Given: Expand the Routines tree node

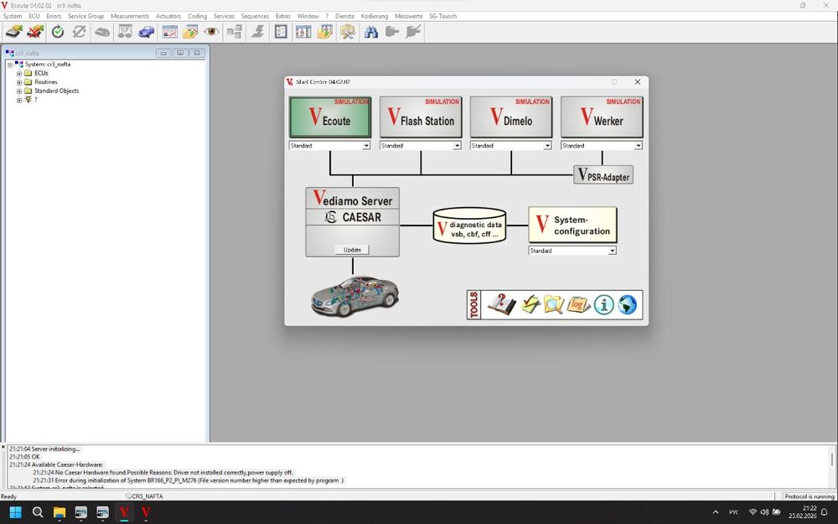Looking at the screenshot, I should tap(18, 82).
